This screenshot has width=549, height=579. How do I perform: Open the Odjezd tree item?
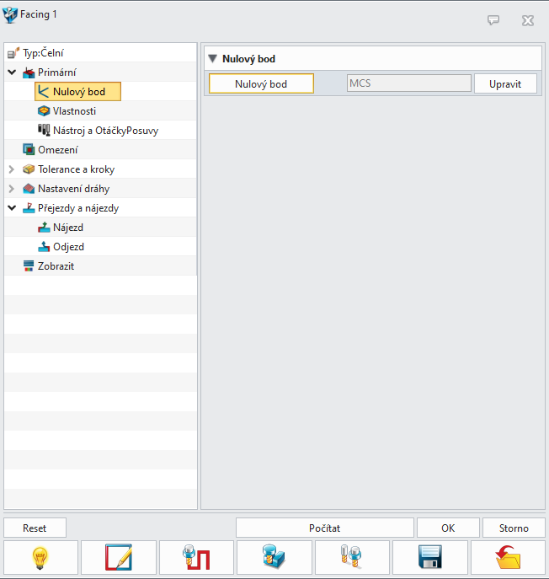[x=69, y=247]
